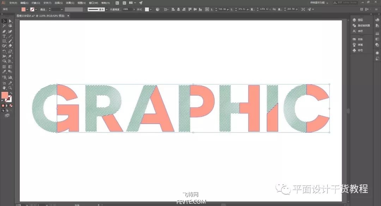Select the Rectangle tool

[x=4, y=41]
